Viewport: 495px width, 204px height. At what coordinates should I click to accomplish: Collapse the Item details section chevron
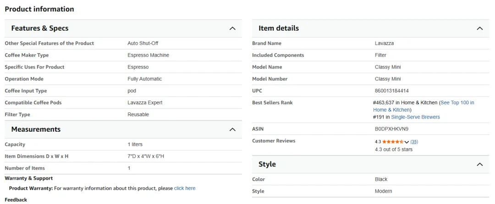[x=479, y=28]
